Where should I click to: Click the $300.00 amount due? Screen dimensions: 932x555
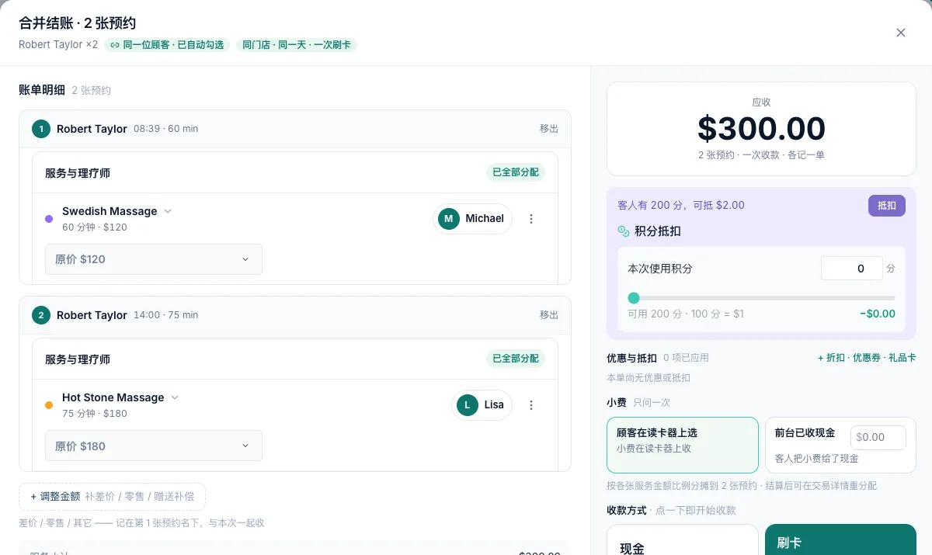[761, 128]
